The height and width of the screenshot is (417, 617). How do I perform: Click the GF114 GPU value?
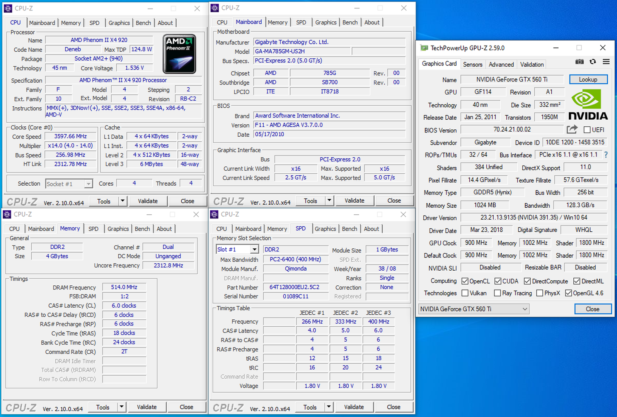483,92
